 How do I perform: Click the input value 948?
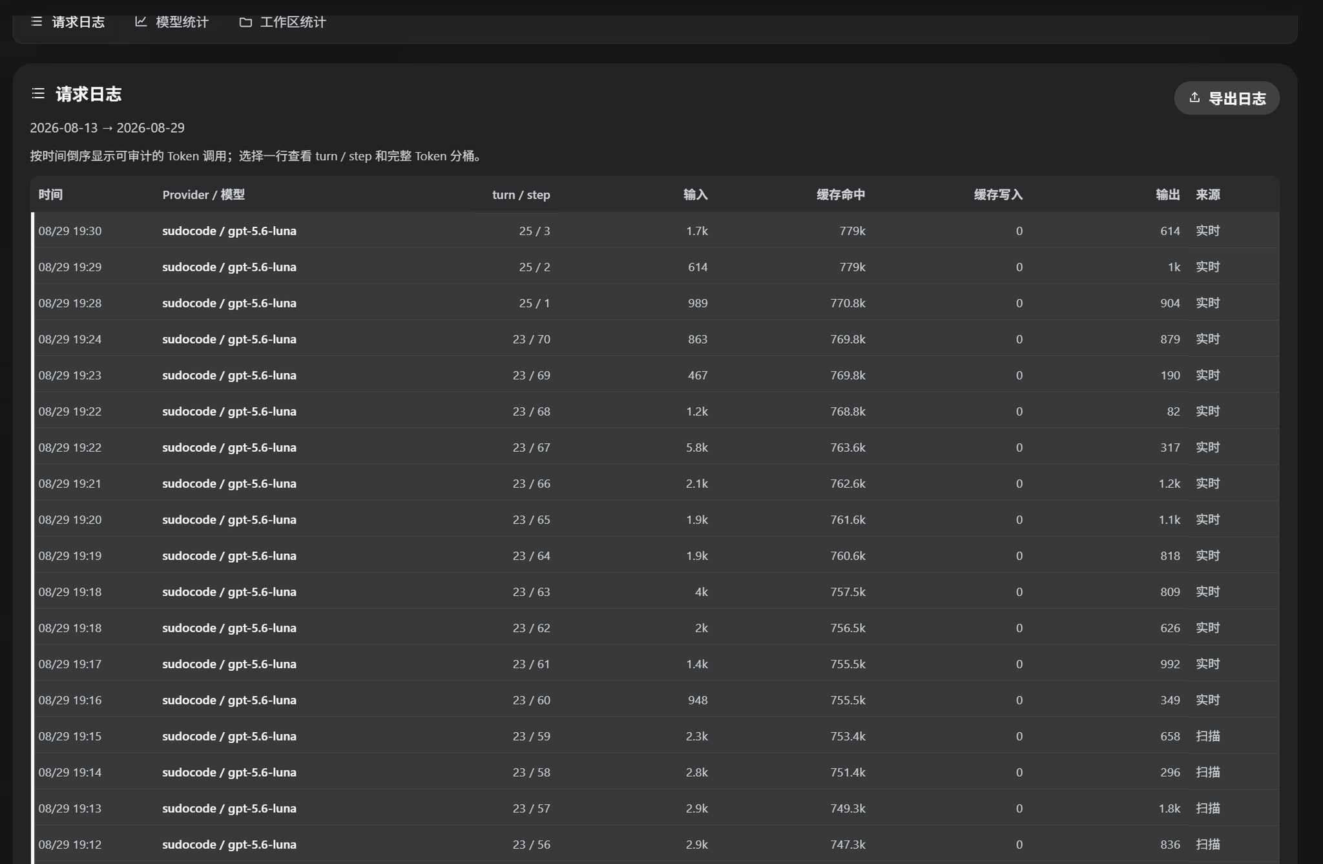tap(698, 700)
